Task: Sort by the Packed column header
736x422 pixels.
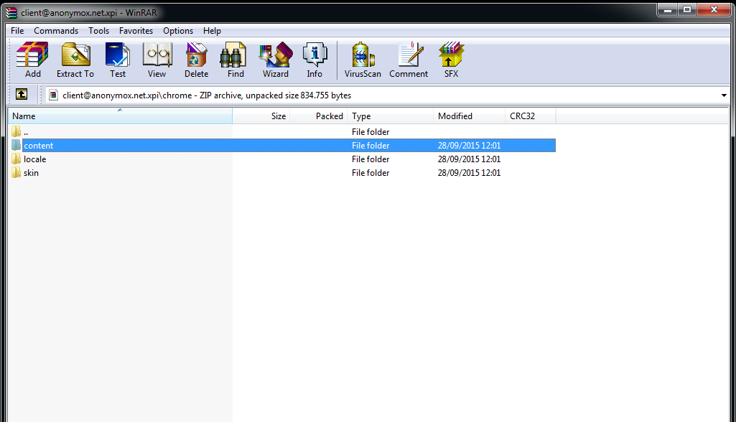Action: (x=319, y=116)
